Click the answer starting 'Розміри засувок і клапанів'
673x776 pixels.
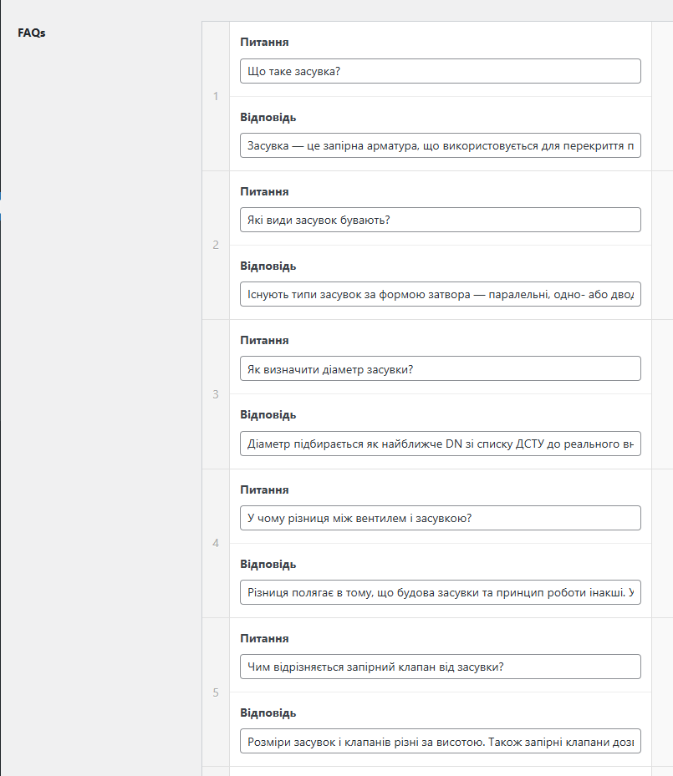coord(440,741)
